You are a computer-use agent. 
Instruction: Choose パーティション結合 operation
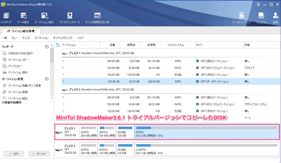coord(15,98)
